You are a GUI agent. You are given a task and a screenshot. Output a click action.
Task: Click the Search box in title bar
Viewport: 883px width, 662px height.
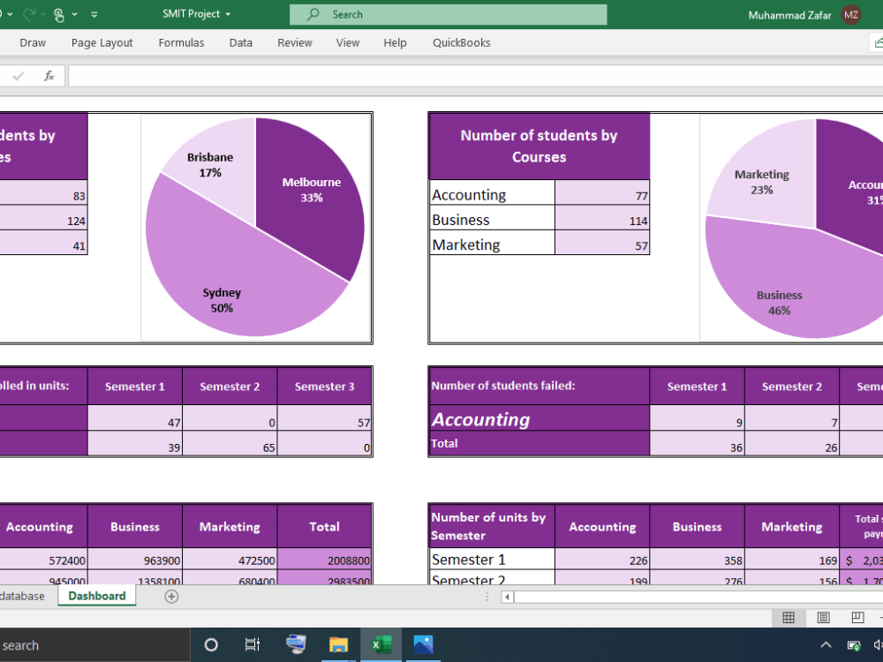coord(449,15)
